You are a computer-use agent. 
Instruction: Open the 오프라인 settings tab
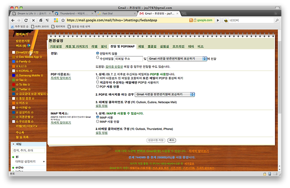[x=178, y=46]
